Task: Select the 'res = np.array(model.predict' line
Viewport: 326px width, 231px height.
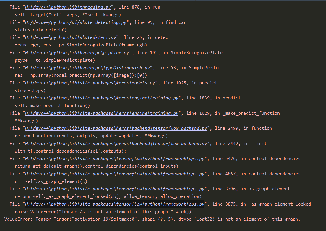Action: tap(81, 75)
